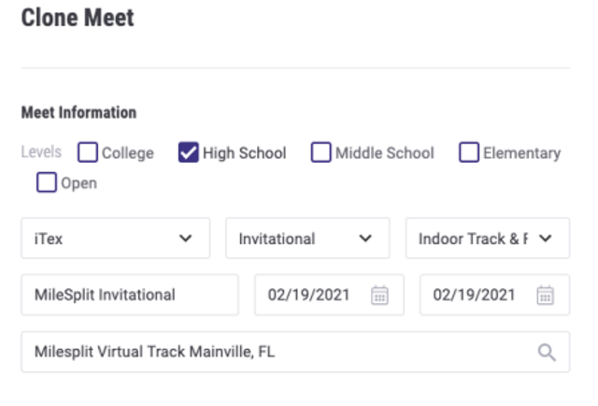
Task: Click the High School label text
Action: coord(245,153)
